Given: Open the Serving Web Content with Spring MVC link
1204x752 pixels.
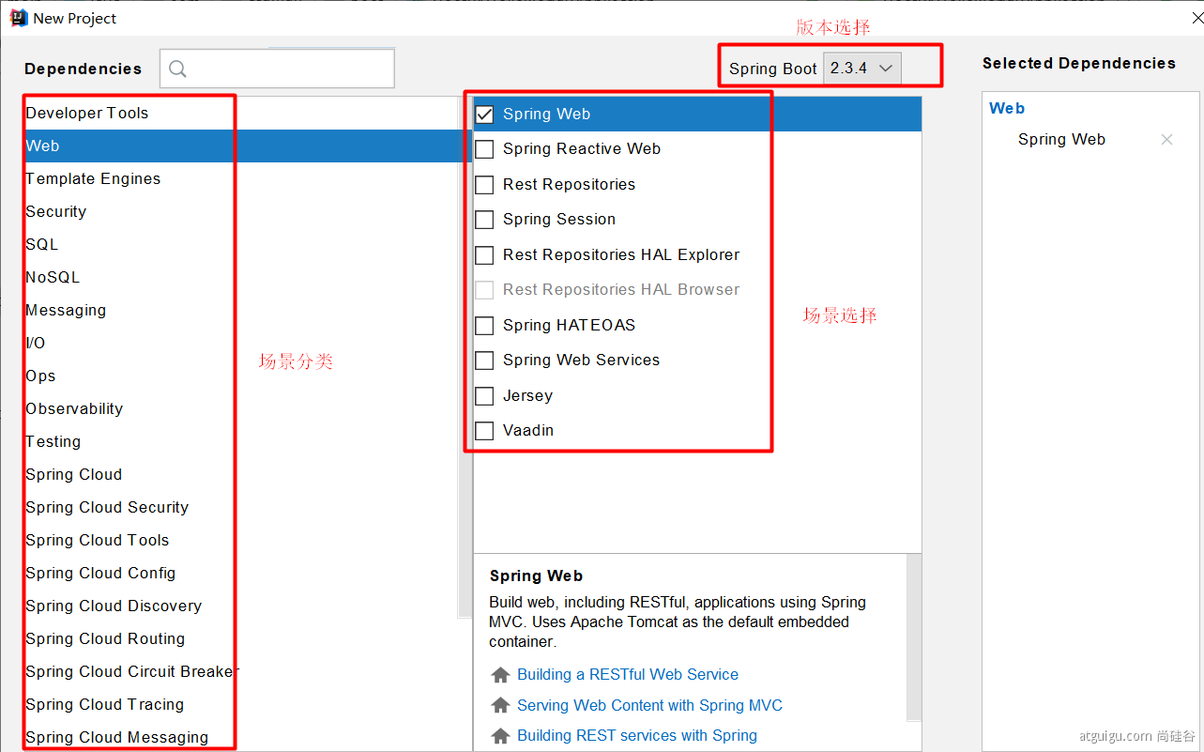Looking at the screenshot, I should click(x=649, y=705).
